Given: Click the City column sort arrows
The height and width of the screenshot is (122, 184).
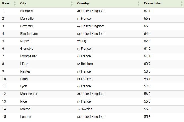Looking at the screenshot, I should tap(72, 4).
